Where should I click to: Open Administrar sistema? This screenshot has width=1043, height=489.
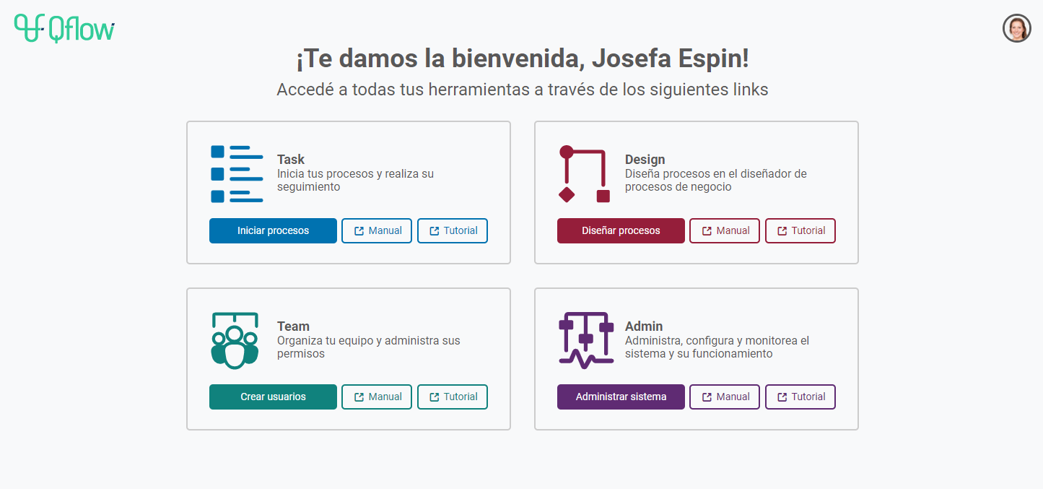pos(621,397)
